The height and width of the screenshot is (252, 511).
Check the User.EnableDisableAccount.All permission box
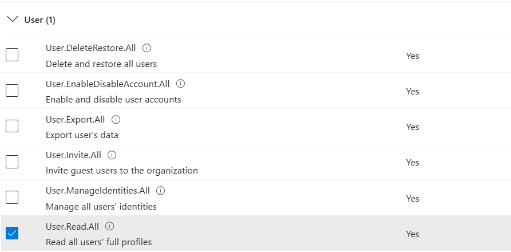coord(12,90)
